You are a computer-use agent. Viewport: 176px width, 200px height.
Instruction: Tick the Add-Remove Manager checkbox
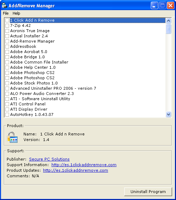[7, 41]
